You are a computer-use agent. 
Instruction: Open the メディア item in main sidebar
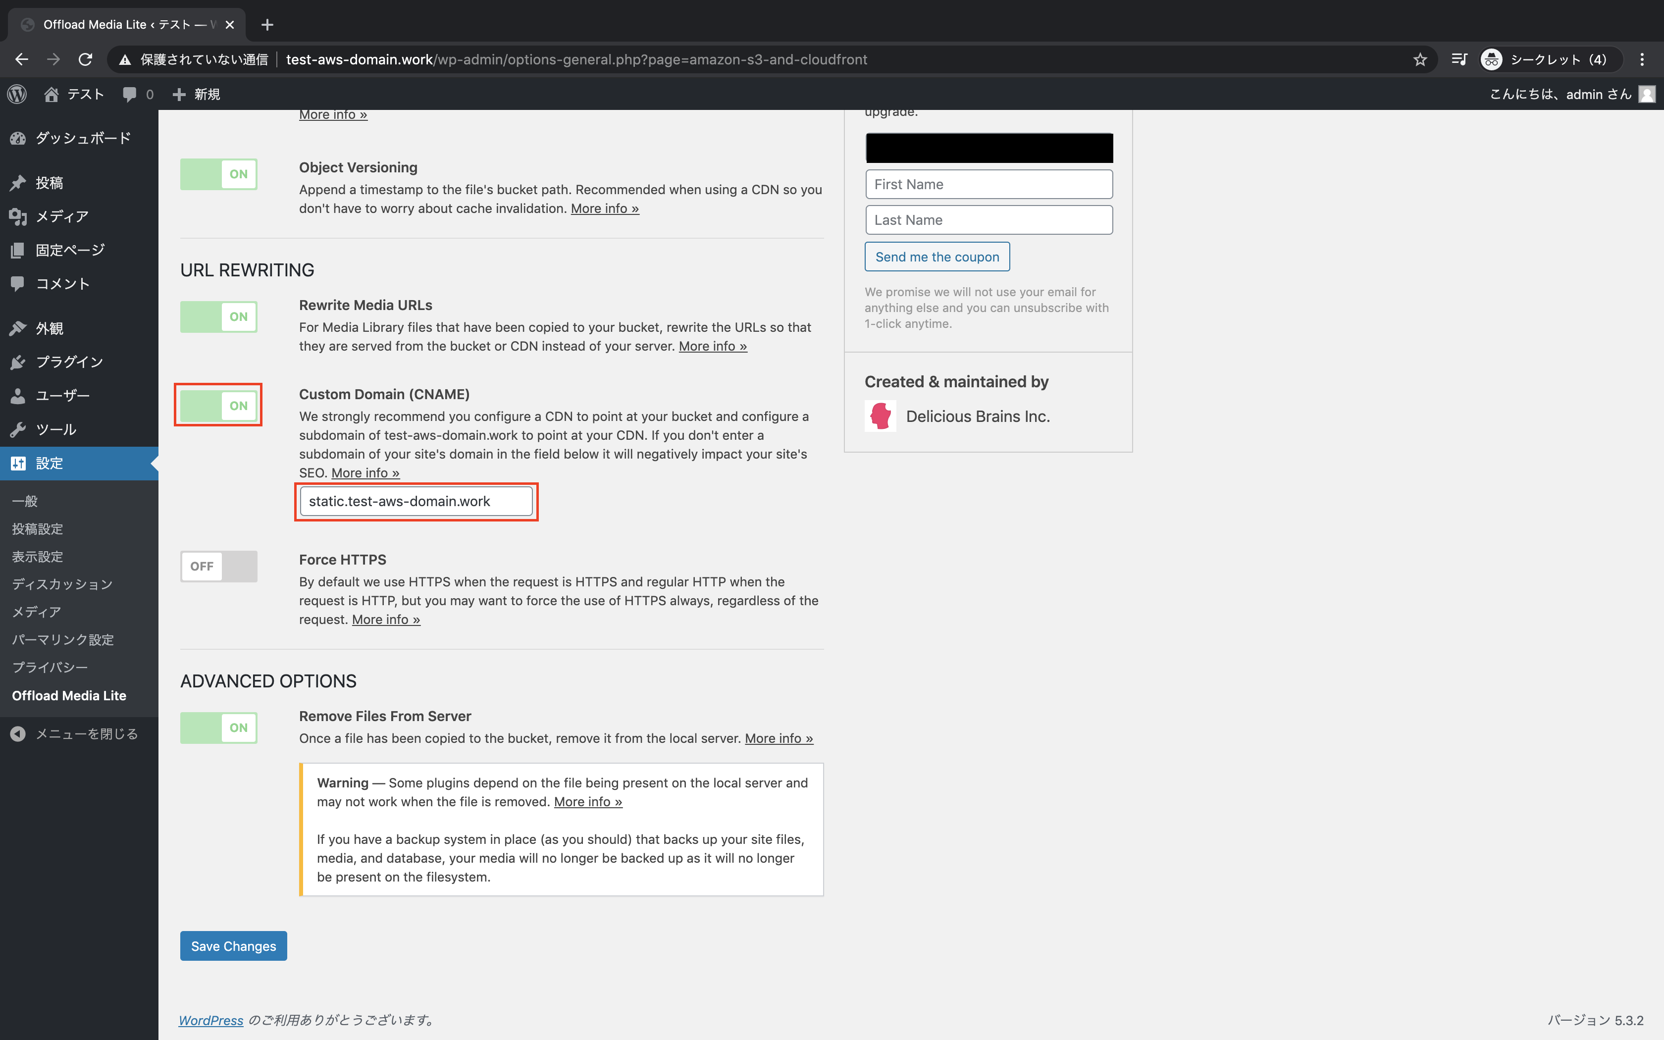pyautogui.click(x=62, y=216)
